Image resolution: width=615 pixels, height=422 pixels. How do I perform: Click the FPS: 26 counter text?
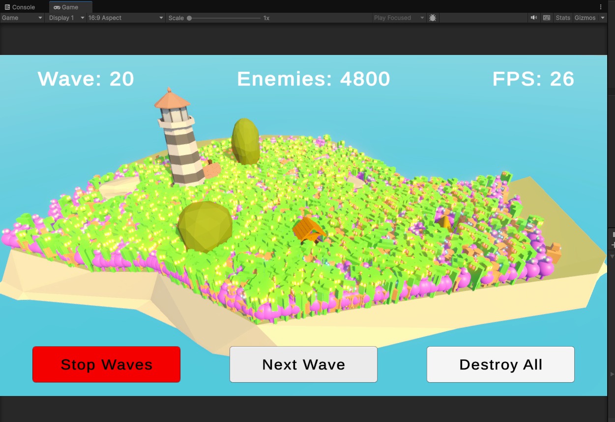[533, 79]
